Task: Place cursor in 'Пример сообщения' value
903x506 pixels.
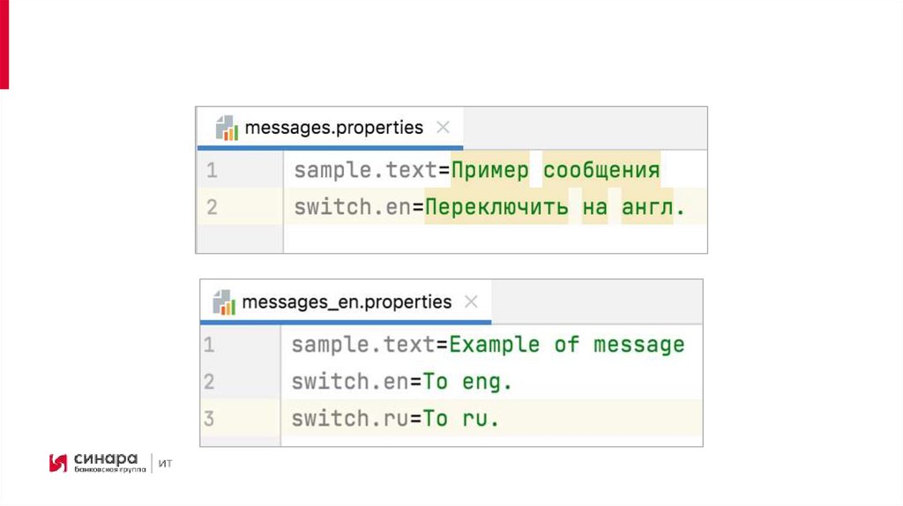Action: (556, 170)
